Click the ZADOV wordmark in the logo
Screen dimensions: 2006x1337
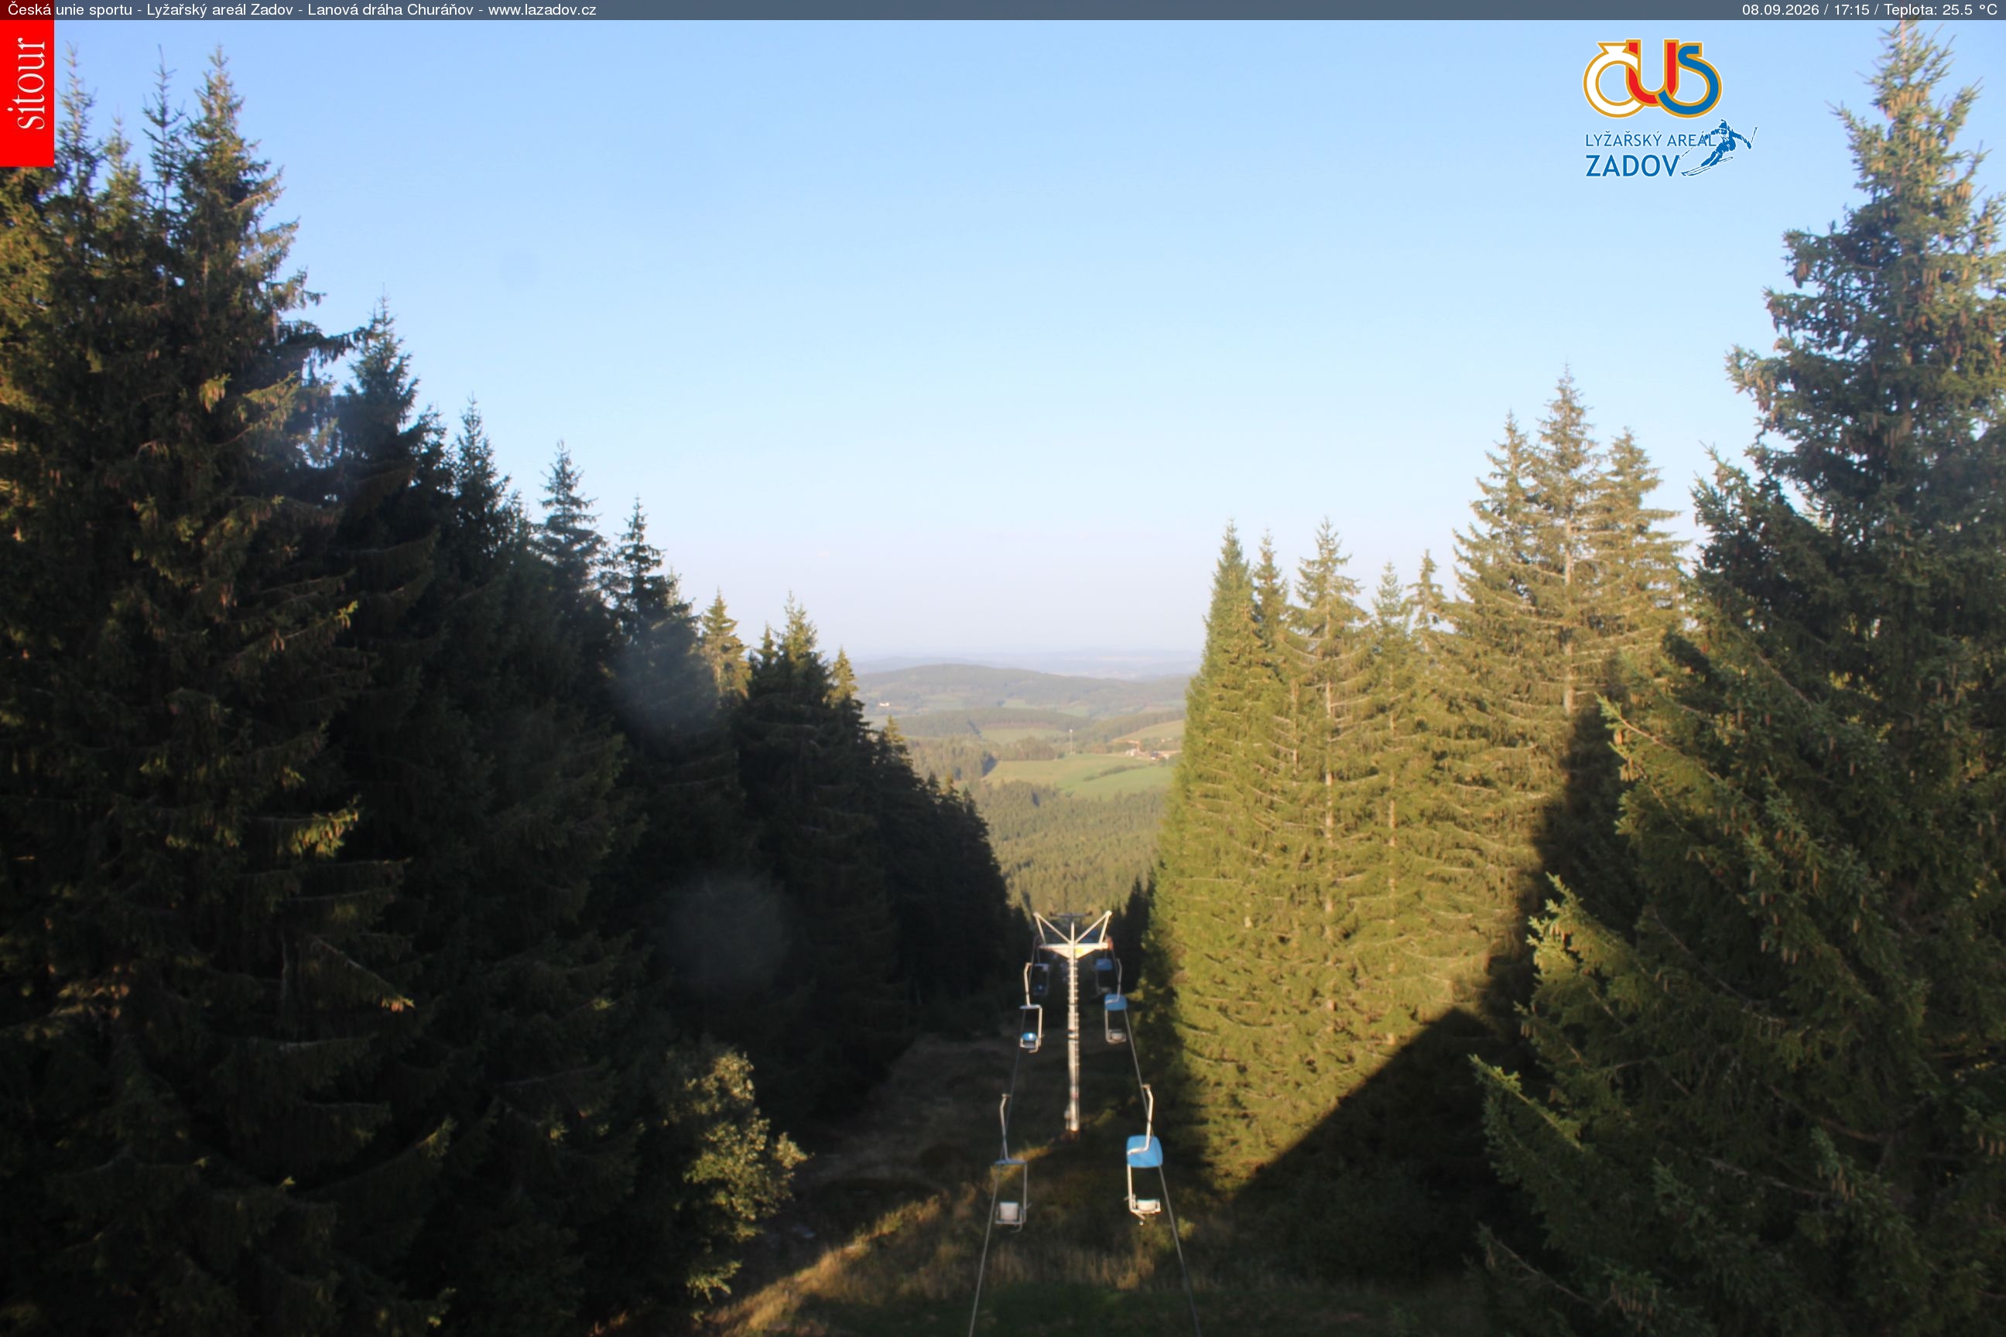[x=1631, y=165]
